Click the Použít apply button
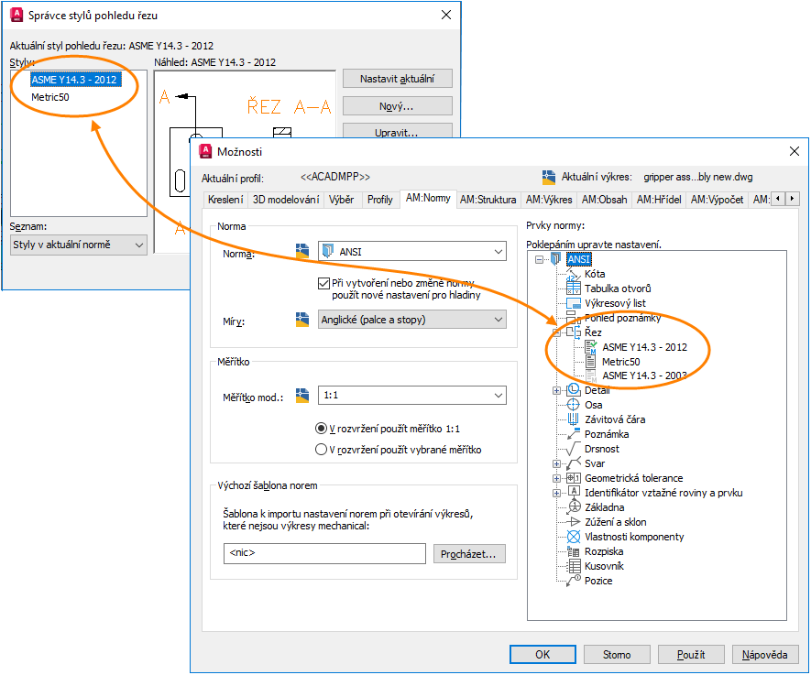Viewport: 811px width, 675px height. tap(691, 654)
